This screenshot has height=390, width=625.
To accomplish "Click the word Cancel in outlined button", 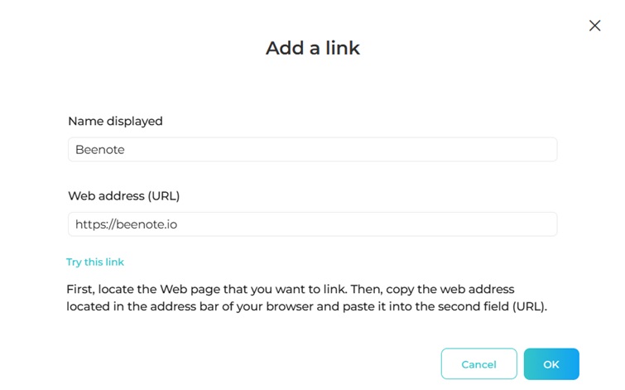I will point(478,364).
